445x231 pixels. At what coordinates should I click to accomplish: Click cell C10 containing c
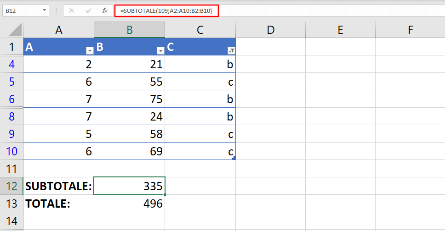pyautogui.click(x=200, y=151)
